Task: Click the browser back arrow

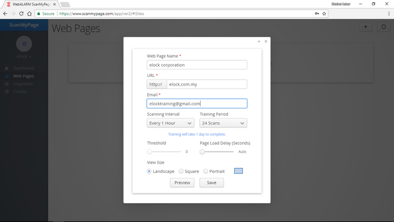Action: 5,13
